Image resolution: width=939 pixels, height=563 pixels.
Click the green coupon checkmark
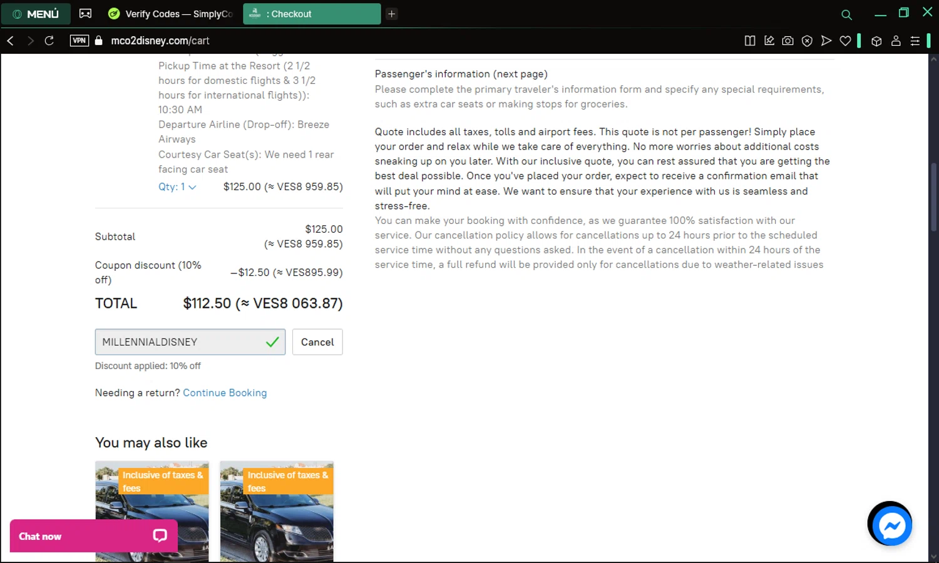[272, 342]
